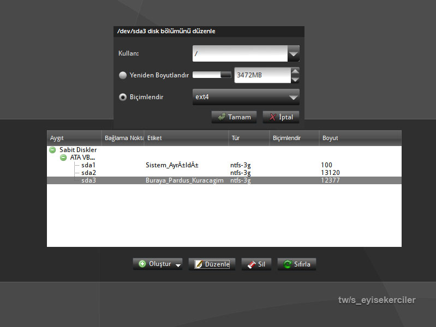The height and width of the screenshot is (327, 436).
Task: Click the pencil icon on Düzenle
Action: pos(199,264)
